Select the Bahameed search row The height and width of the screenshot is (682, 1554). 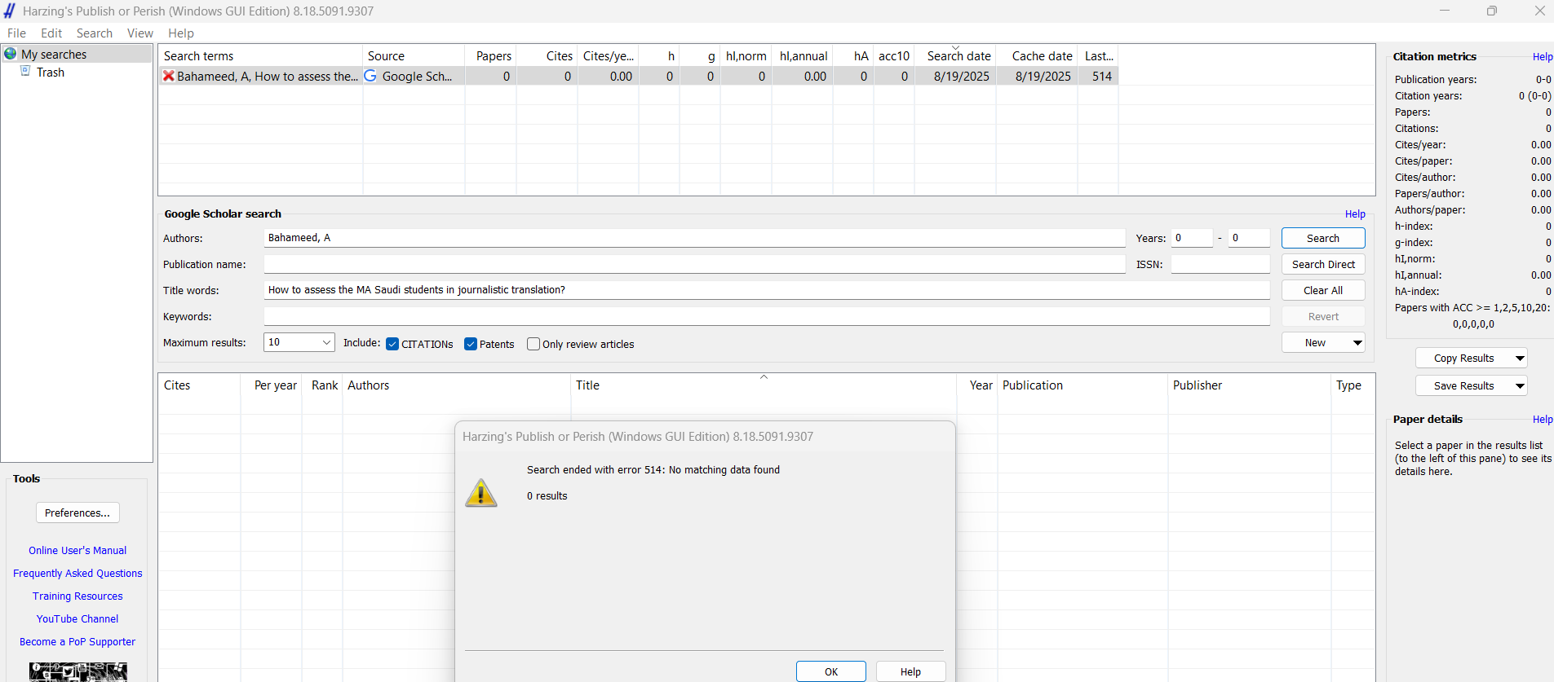click(638, 76)
